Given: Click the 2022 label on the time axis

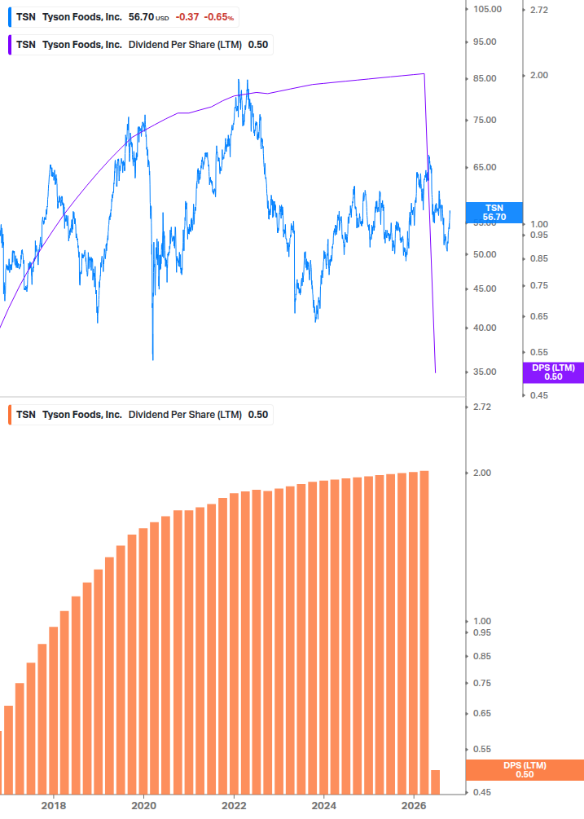Looking at the screenshot, I should pyautogui.click(x=234, y=805).
